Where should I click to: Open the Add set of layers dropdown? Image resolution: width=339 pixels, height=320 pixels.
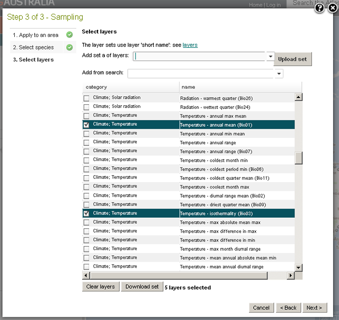[x=270, y=57]
